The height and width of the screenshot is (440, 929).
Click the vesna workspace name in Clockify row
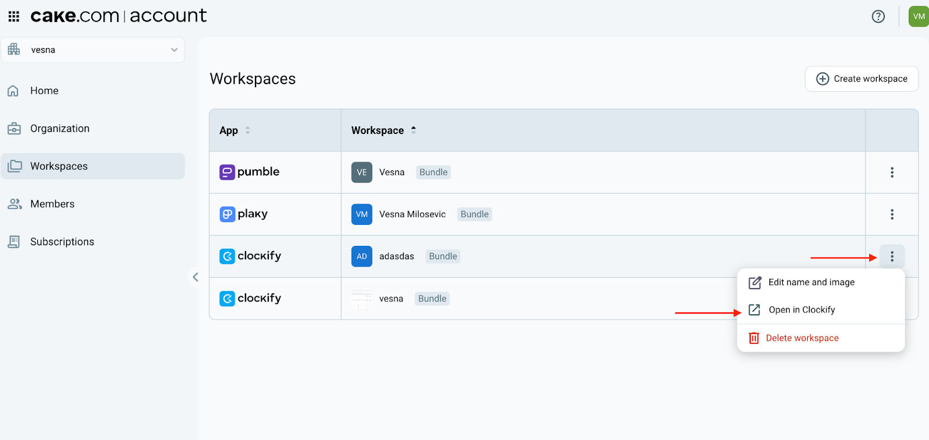coord(391,299)
